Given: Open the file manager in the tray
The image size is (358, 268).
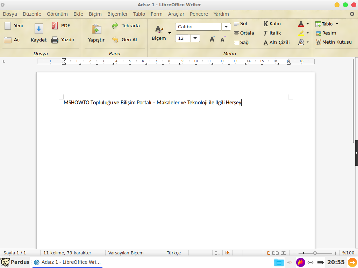Looking at the screenshot, I should [279, 262].
